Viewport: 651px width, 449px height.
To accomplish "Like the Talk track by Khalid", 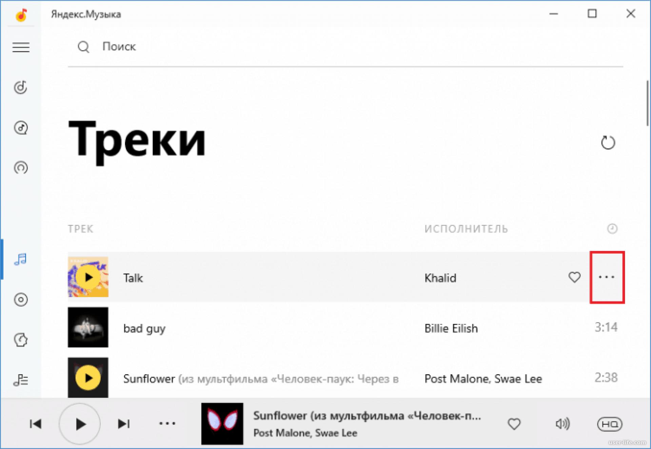I will 574,277.
